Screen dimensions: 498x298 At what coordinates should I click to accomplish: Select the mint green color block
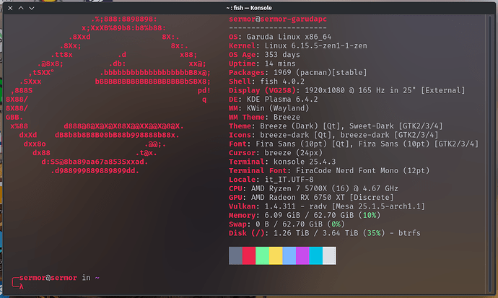tap(262, 255)
